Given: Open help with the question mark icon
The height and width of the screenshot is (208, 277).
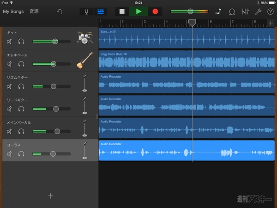Looking at the screenshot, I should 270,11.
